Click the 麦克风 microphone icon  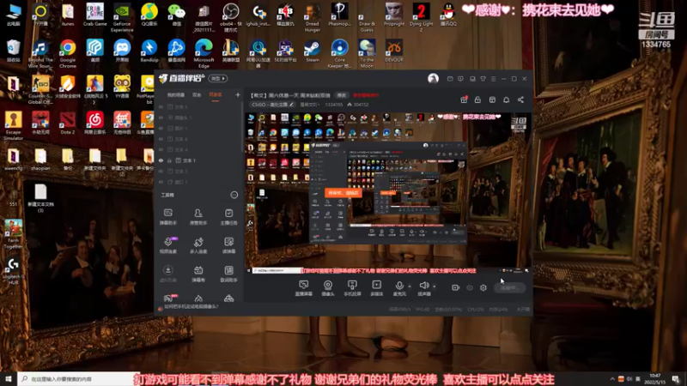399,286
